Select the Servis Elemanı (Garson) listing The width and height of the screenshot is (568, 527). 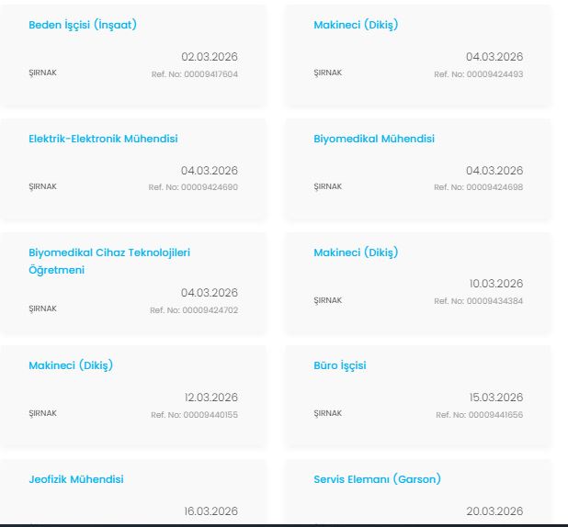[377, 479]
